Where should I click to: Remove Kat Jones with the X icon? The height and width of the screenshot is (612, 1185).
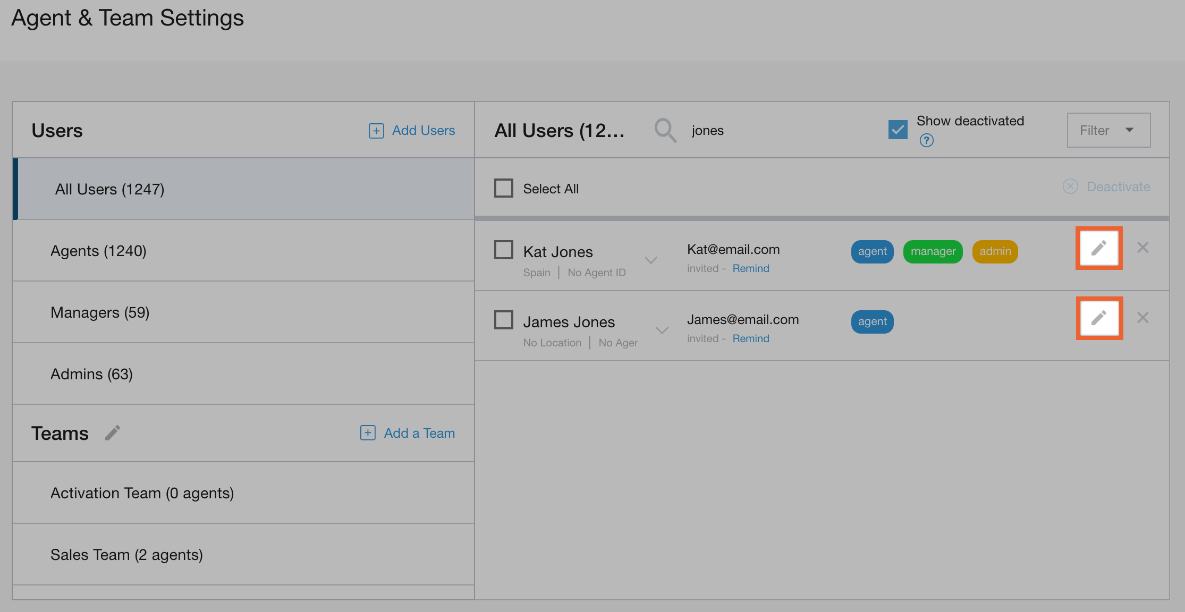pos(1143,248)
